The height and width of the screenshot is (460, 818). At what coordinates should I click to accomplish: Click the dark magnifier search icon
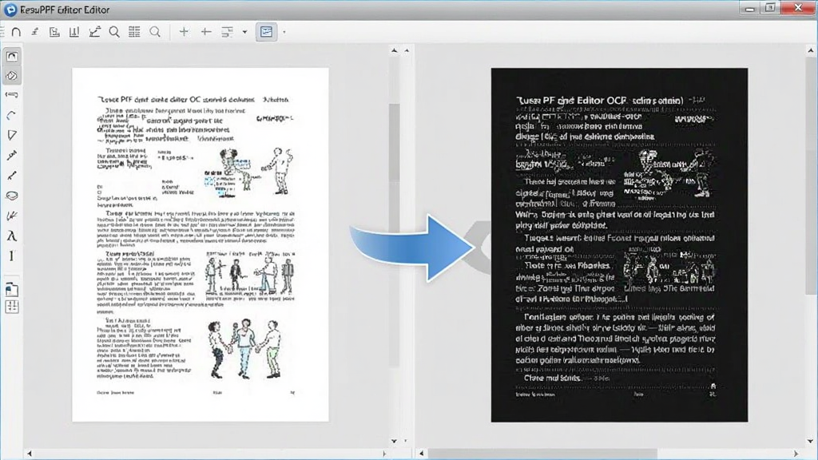click(114, 32)
